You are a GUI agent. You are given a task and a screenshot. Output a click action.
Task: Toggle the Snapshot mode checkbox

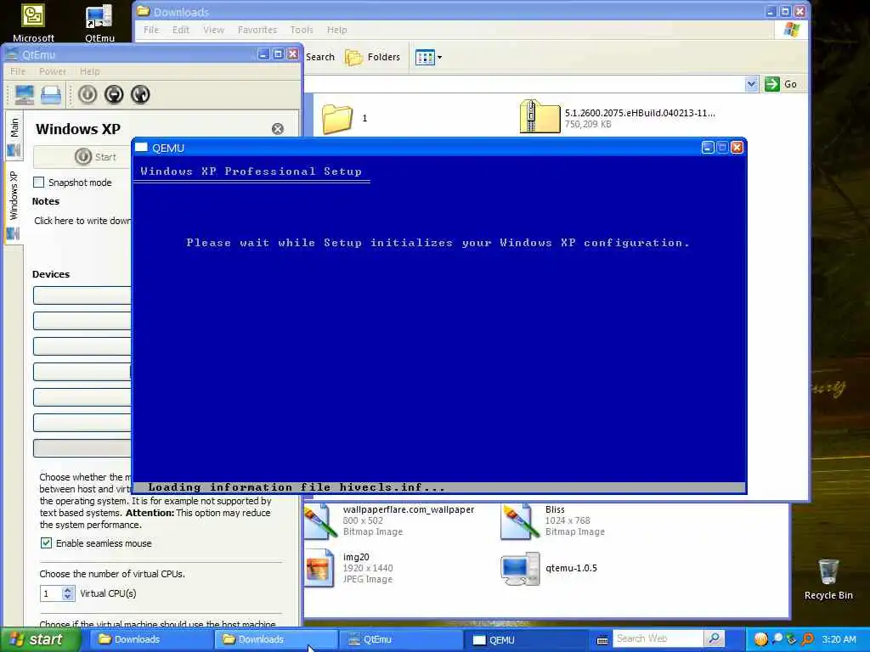point(39,183)
